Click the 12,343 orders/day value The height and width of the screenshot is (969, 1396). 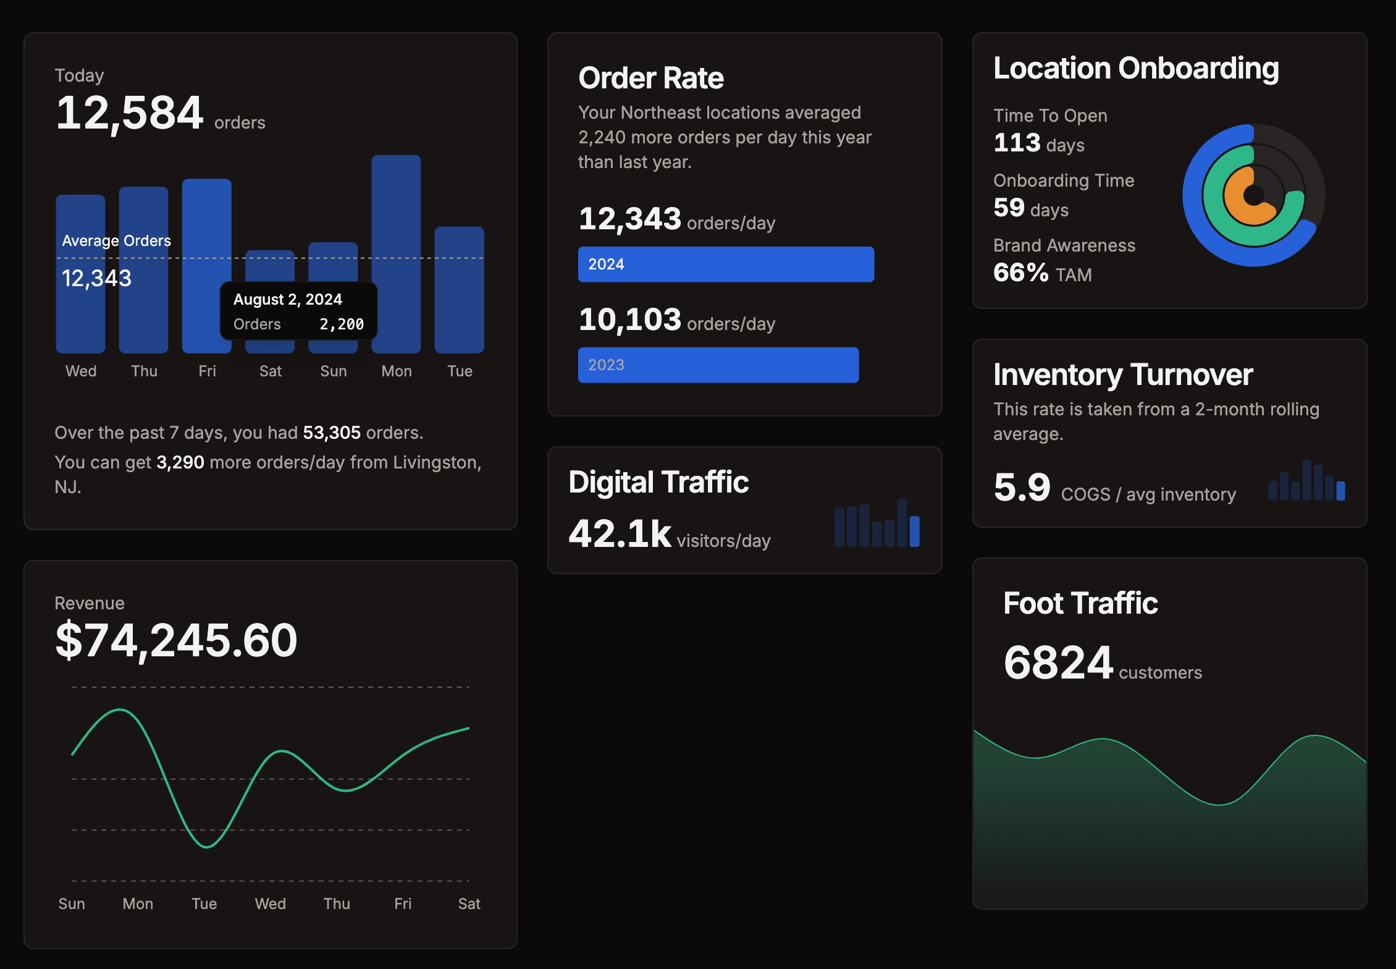pyautogui.click(x=676, y=219)
